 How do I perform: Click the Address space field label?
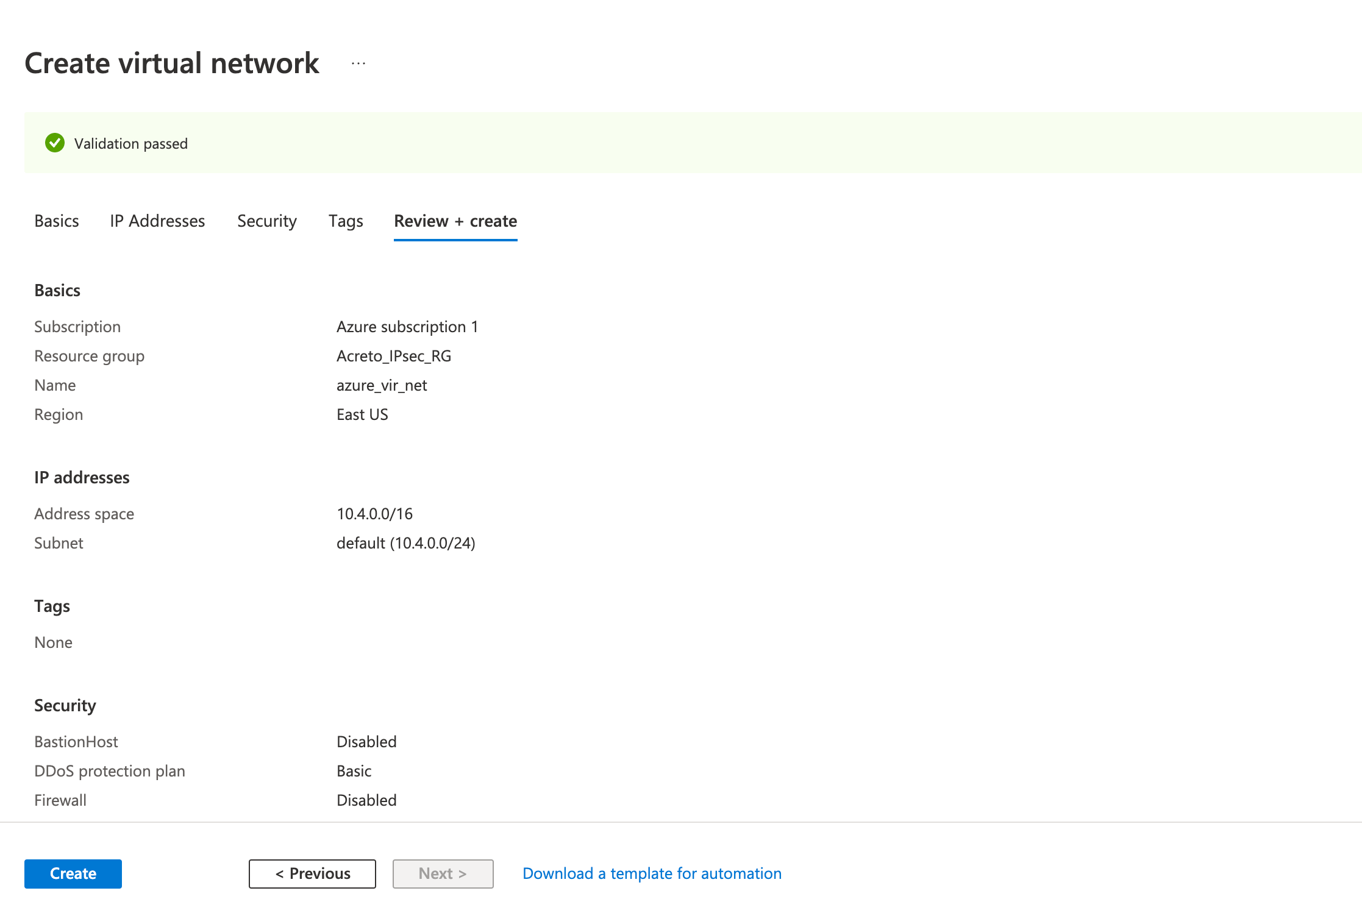[x=84, y=514]
